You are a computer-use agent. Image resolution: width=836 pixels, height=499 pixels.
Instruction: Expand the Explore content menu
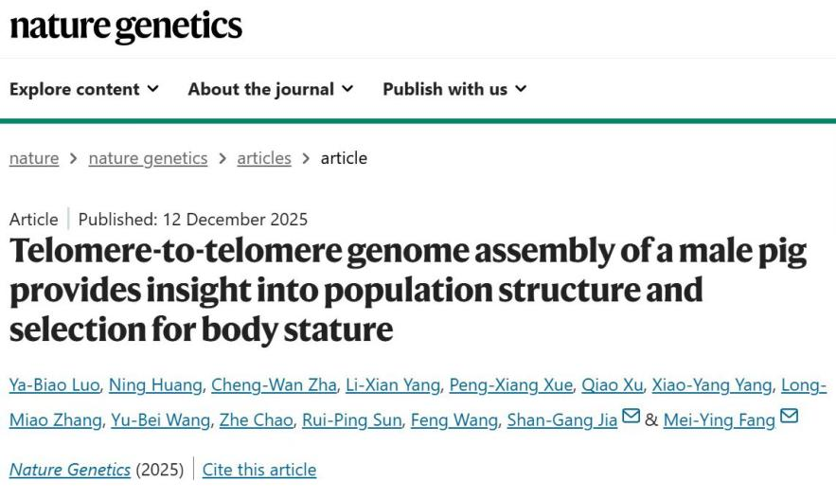pyautogui.click(x=84, y=89)
